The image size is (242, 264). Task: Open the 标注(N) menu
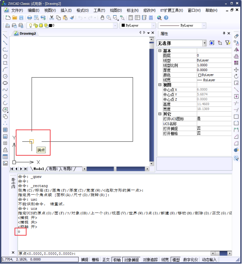[133, 10]
